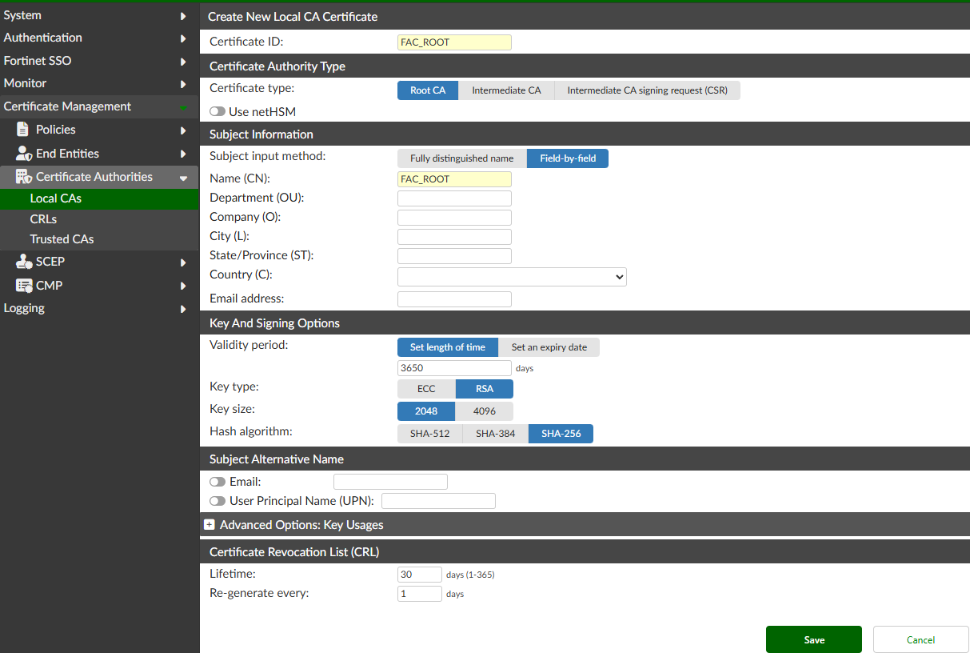Expand the System menu arrow
970x653 pixels.
coord(183,15)
